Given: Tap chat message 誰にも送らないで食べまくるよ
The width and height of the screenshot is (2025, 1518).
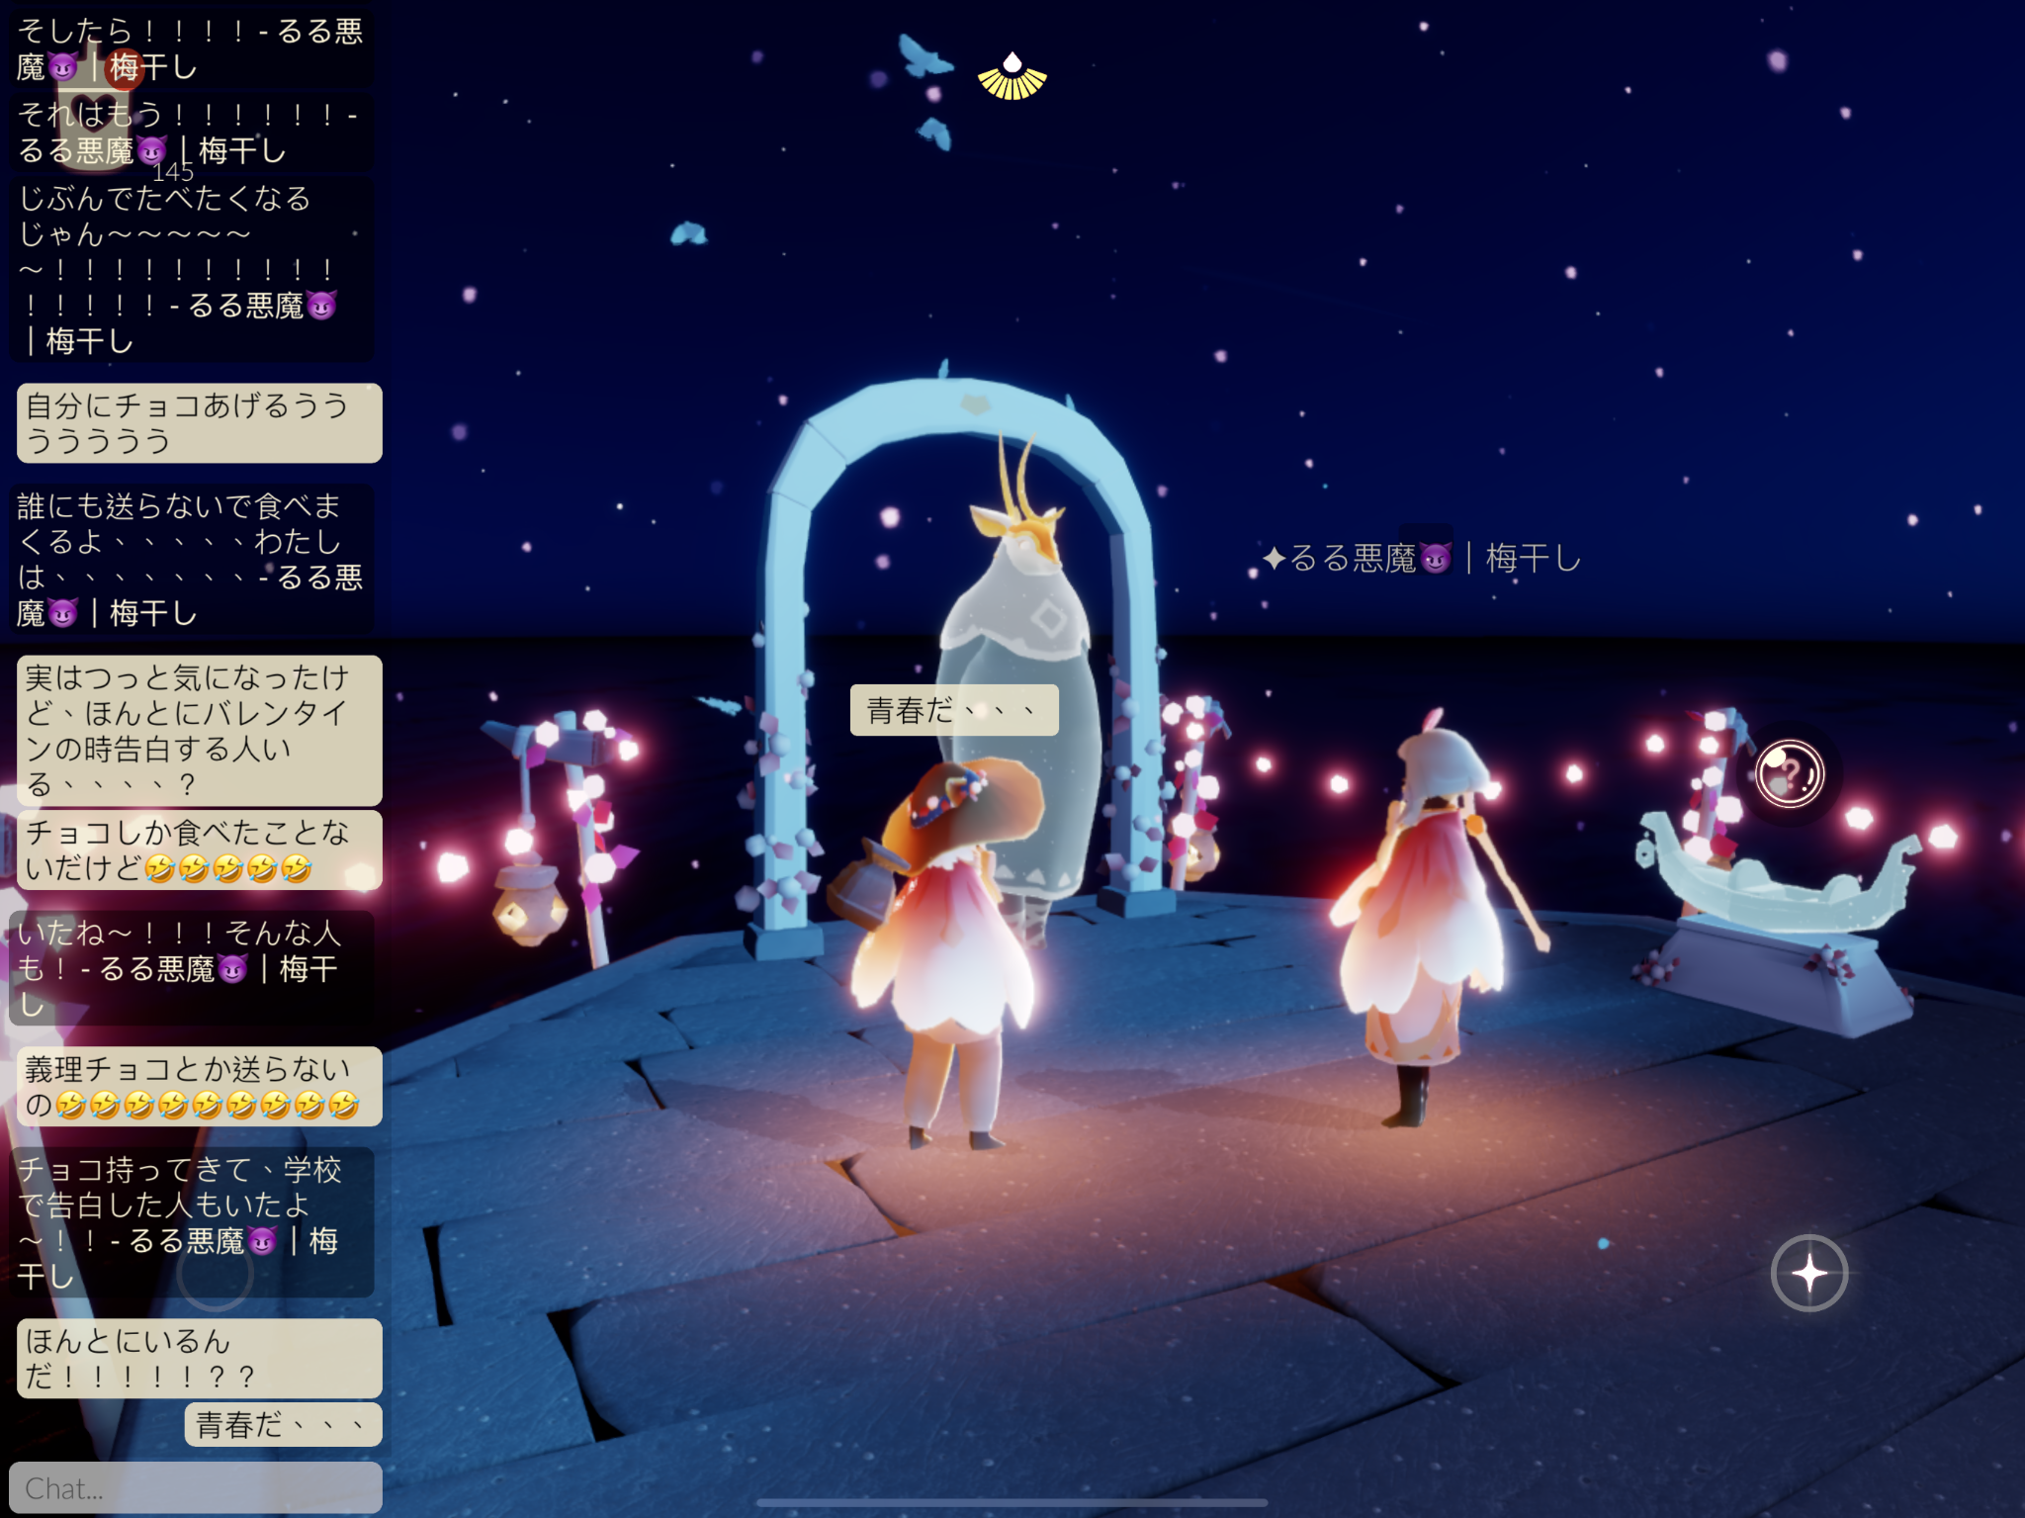Looking at the screenshot, I should [x=192, y=560].
